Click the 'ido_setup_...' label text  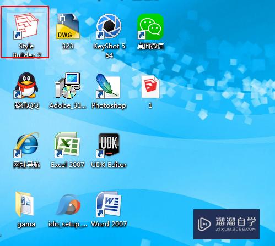68,224
